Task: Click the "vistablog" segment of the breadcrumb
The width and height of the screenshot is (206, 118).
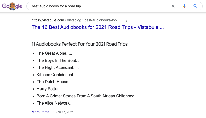Action: (x=74, y=20)
